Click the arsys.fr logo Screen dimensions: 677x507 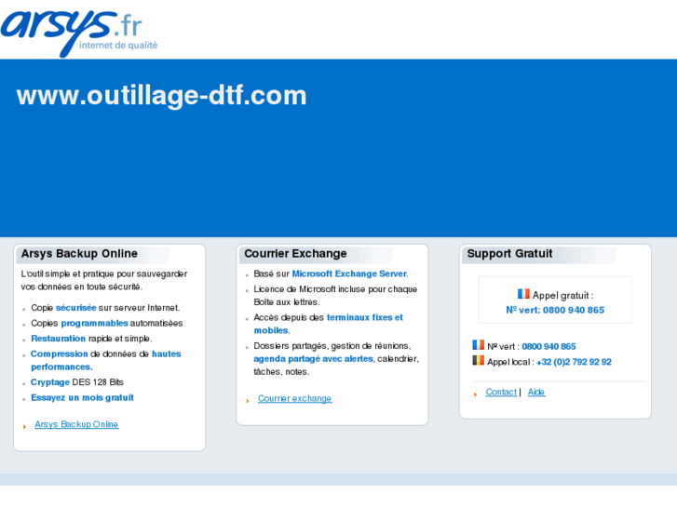click(79, 33)
